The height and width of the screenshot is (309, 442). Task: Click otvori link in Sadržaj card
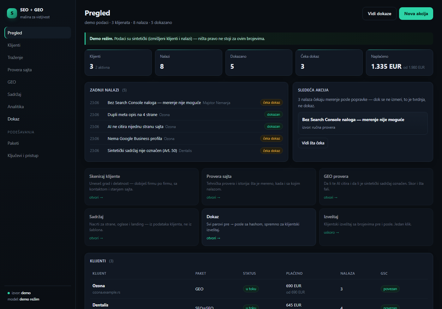click(x=96, y=238)
